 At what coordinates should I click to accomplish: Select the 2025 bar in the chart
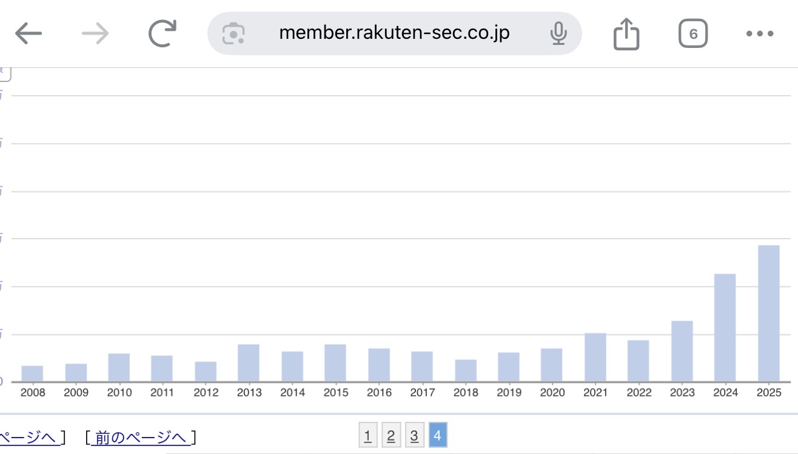(768, 313)
